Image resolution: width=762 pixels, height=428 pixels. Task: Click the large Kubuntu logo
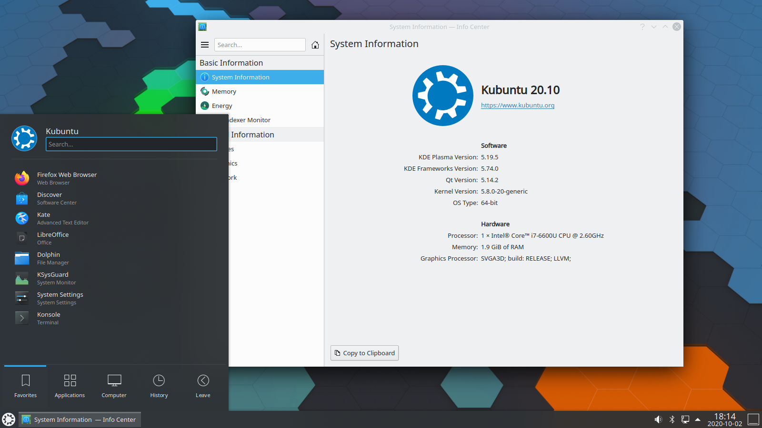(x=443, y=96)
